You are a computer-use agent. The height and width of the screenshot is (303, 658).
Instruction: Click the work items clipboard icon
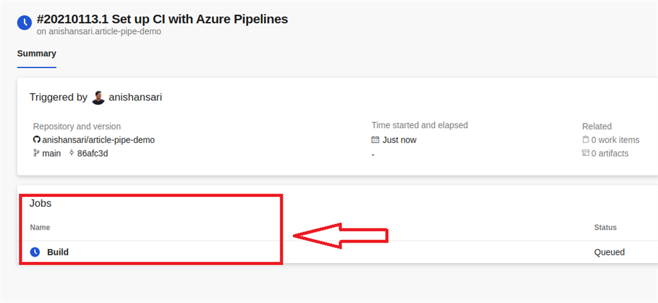tap(585, 140)
